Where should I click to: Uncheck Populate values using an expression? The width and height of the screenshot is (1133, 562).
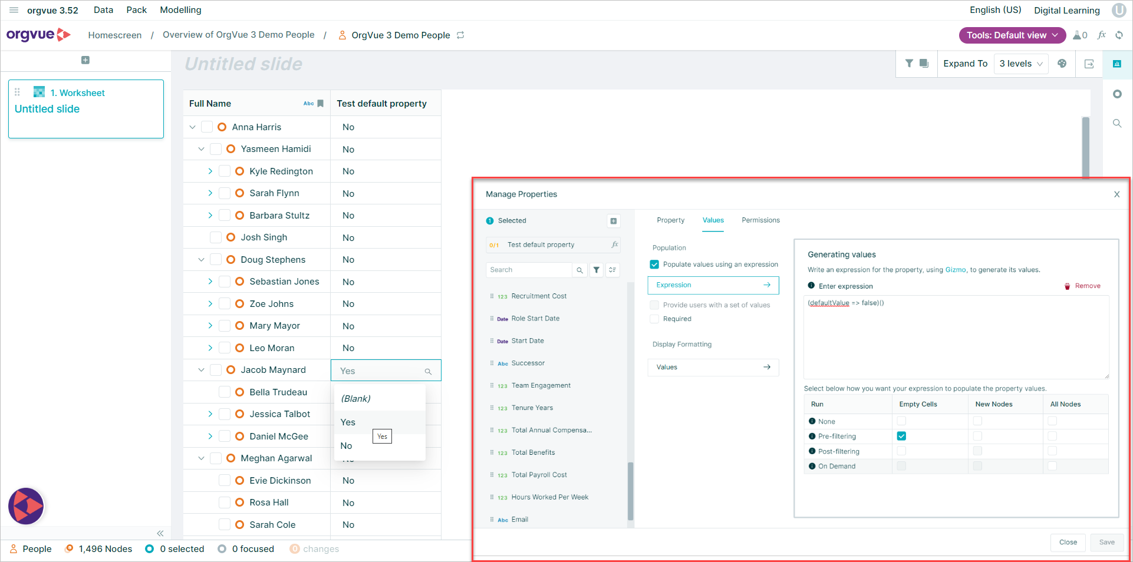click(654, 265)
